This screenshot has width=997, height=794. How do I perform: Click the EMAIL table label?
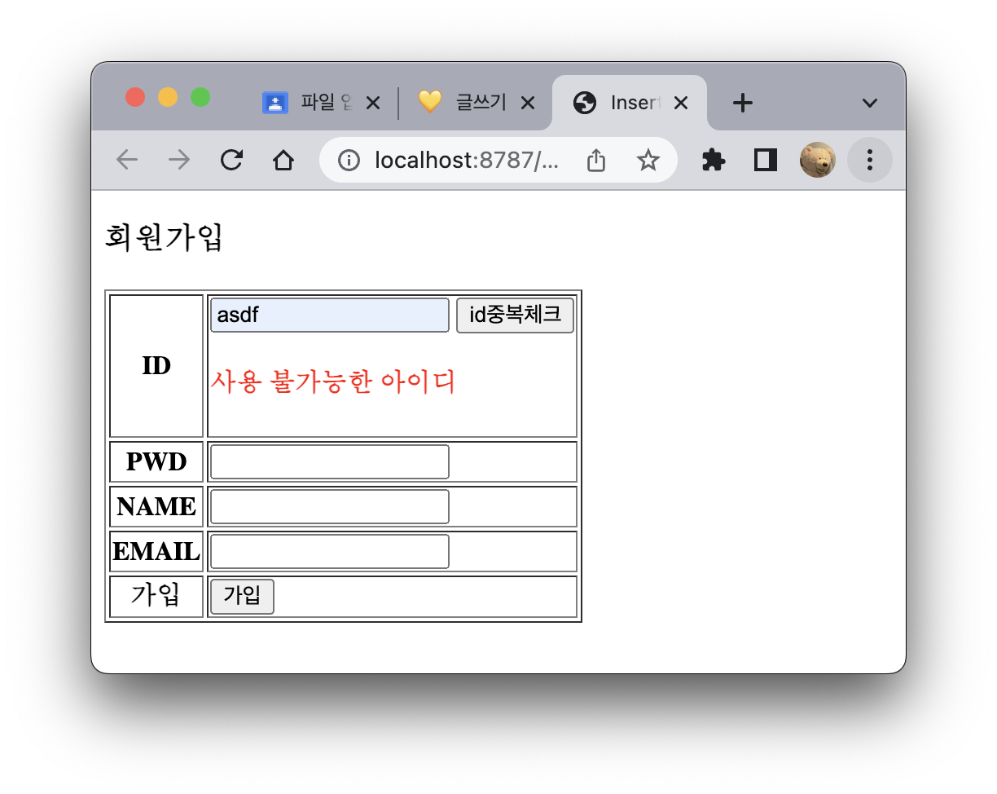tap(156, 552)
